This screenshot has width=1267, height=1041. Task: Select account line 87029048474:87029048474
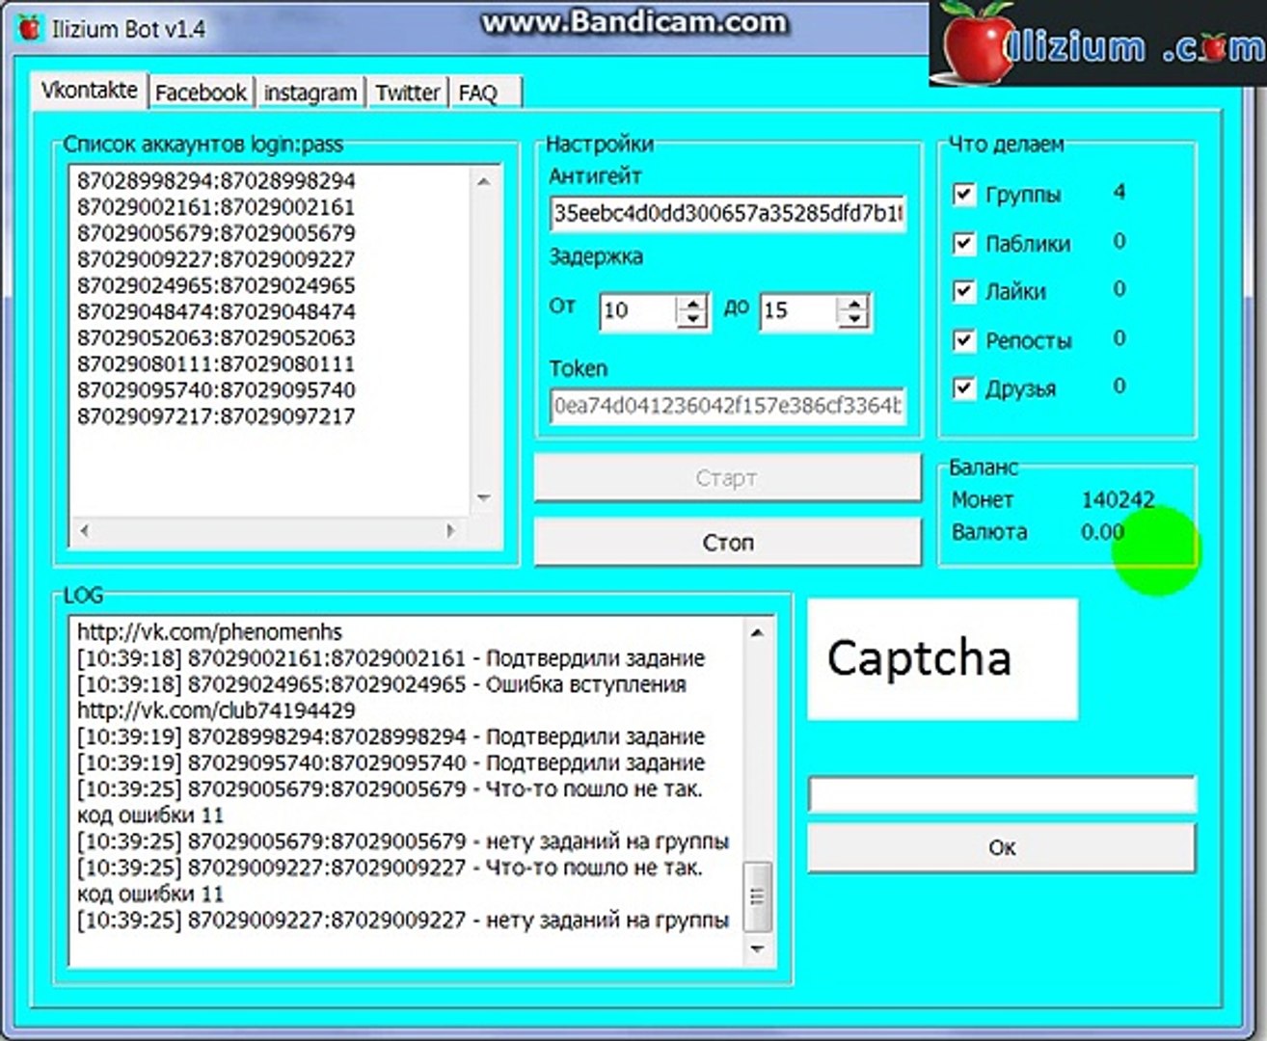coord(216,311)
